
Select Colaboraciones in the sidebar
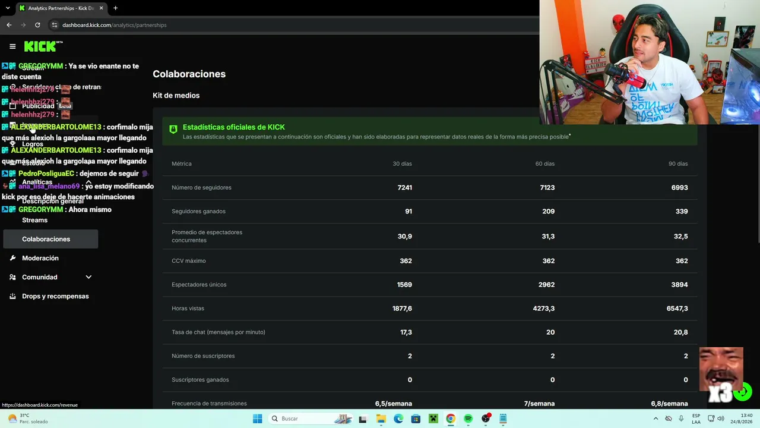(x=50, y=239)
